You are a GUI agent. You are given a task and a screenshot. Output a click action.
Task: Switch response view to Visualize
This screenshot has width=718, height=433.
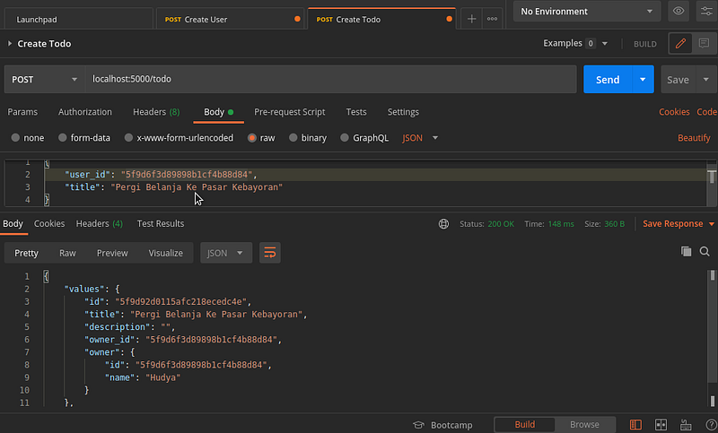tap(166, 253)
